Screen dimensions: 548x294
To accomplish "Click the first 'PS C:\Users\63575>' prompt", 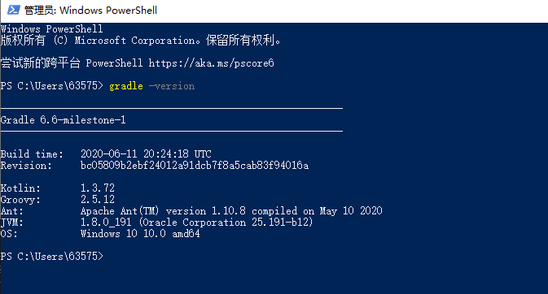I will pyautogui.click(x=52, y=86).
